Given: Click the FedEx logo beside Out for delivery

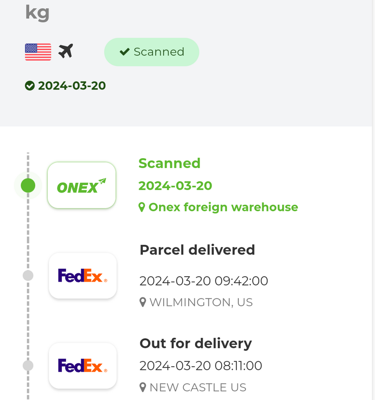Looking at the screenshot, I should [83, 366].
